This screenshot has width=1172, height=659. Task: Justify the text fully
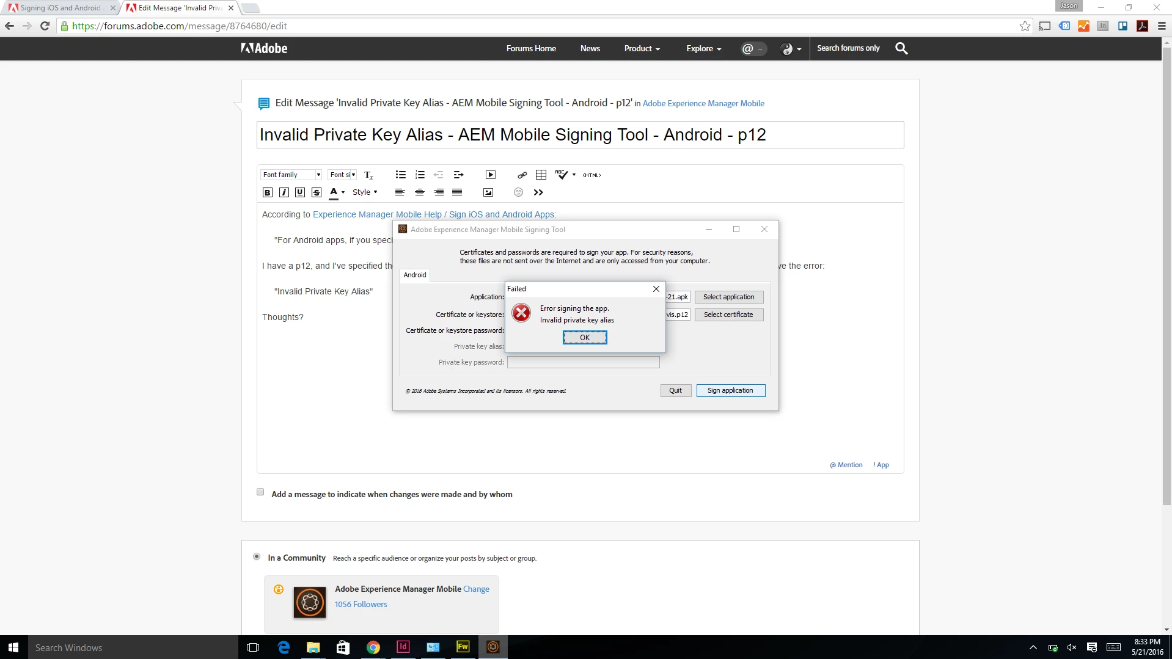457,192
